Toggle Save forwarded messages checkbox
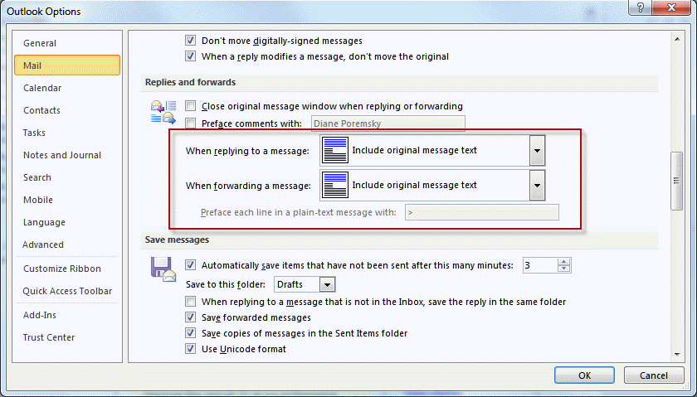This screenshot has width=697, height=397. point(190,317)
